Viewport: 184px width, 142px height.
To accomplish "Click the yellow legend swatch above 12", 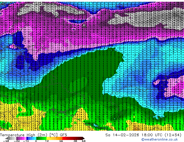I will tap(47, 138).
